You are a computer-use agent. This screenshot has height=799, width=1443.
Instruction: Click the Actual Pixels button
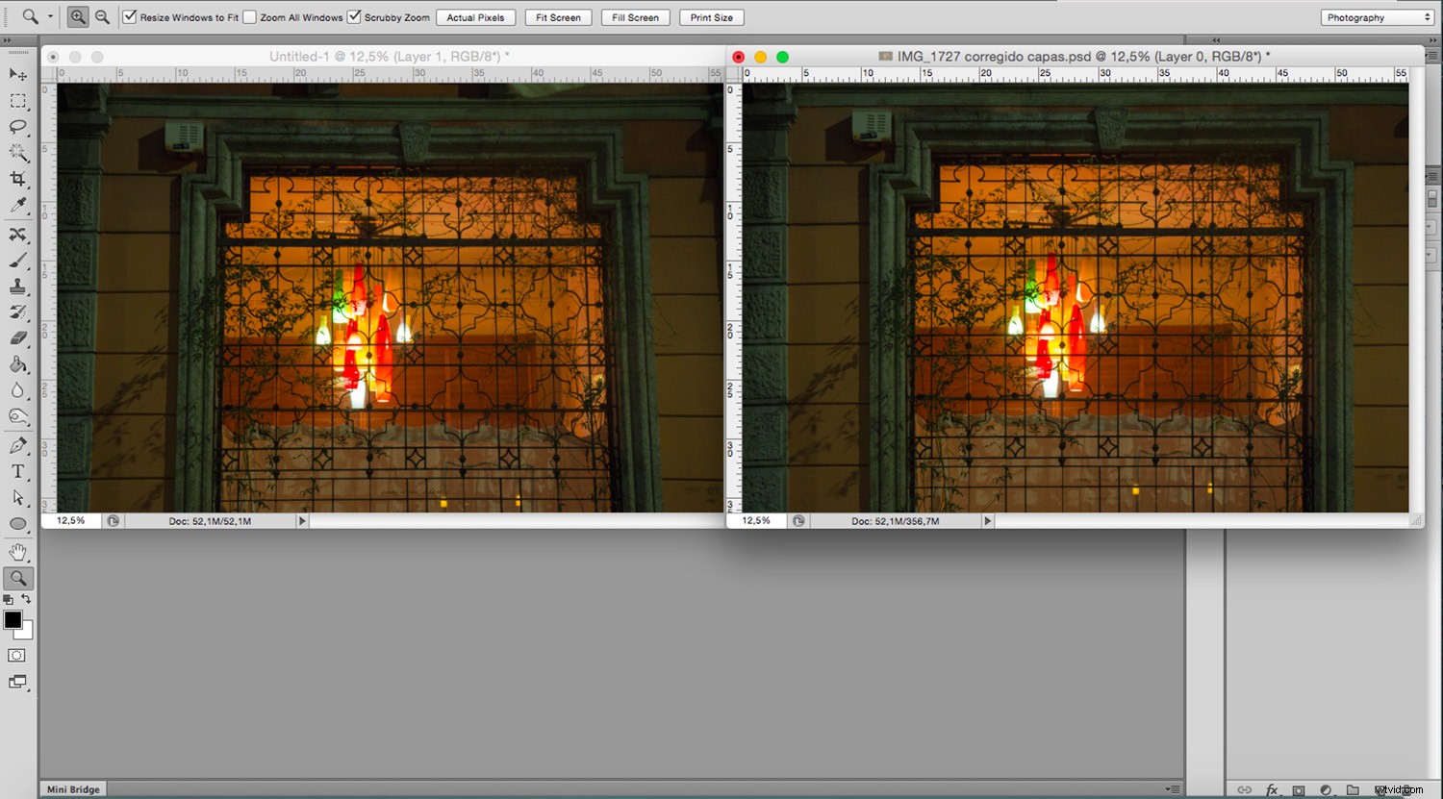coord(475,16)
